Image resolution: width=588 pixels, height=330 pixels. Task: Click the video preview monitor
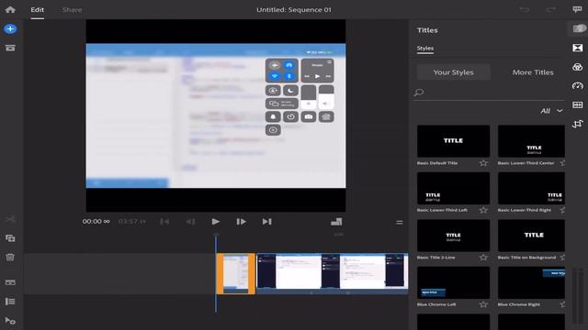click(x=216, y=115)
